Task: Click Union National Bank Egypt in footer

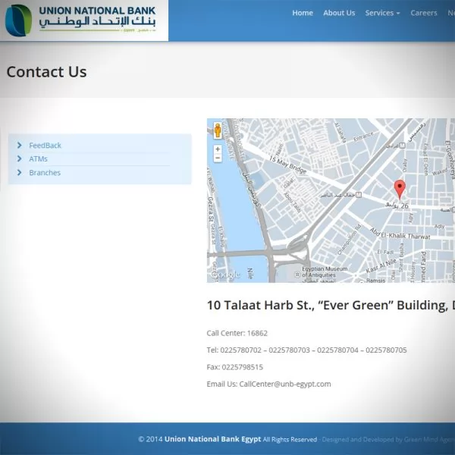Action: tap(212, 439)
